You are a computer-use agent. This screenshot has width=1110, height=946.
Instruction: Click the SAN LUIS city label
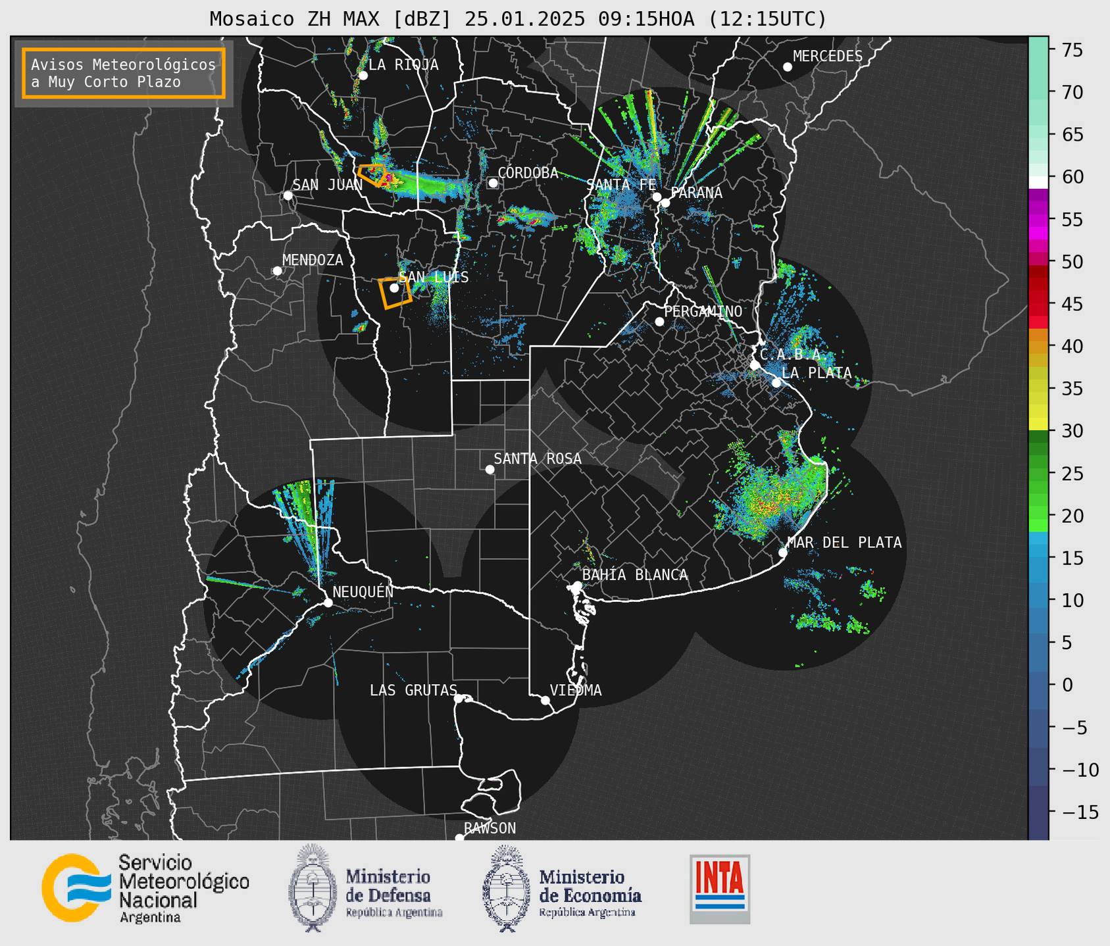click(x=434, y=277)
